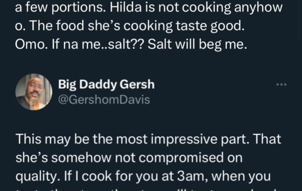Open Big Daddy Gersh's profile picture

tap(34, 92)
